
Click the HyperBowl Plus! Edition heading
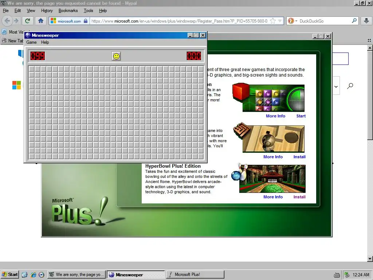173,166
